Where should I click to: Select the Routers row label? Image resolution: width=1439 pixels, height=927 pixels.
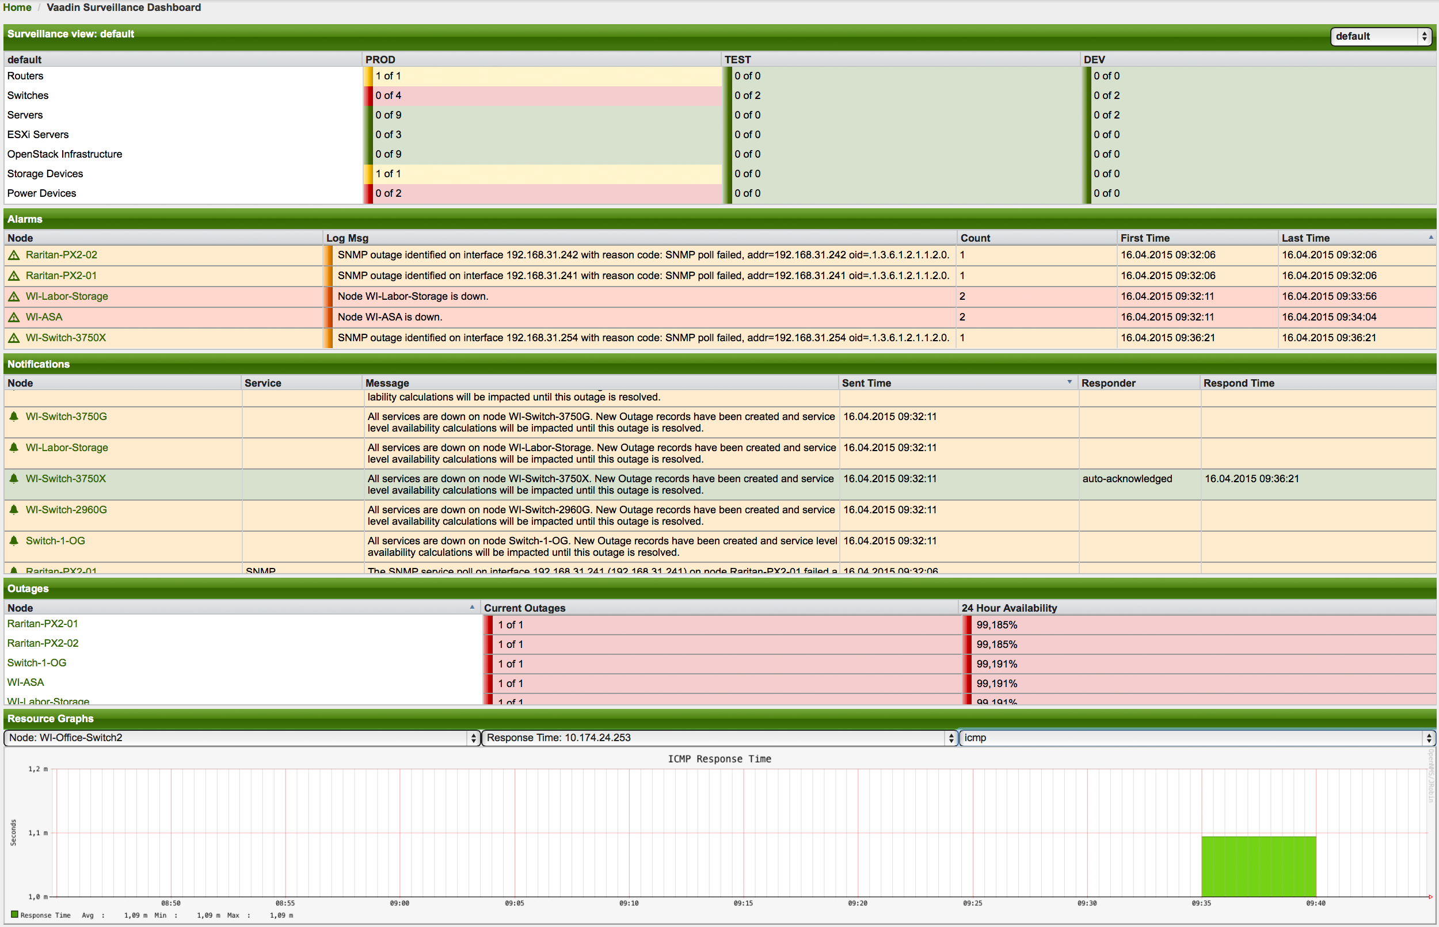(x=25, y=76)
